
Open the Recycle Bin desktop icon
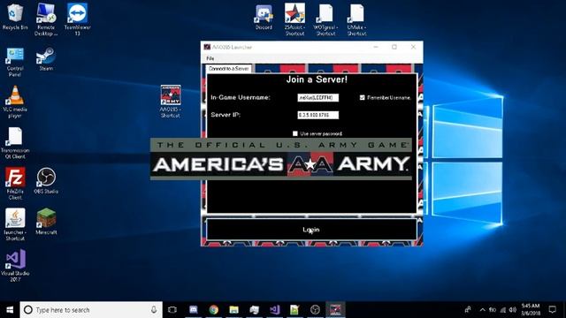15,16
